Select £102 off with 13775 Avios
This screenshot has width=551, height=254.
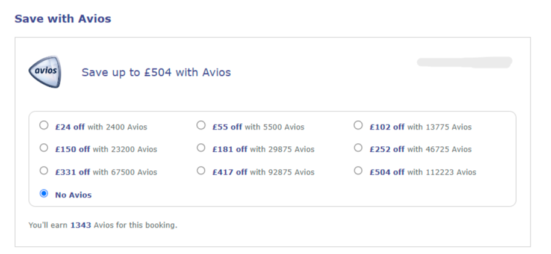tap(358, 125)
